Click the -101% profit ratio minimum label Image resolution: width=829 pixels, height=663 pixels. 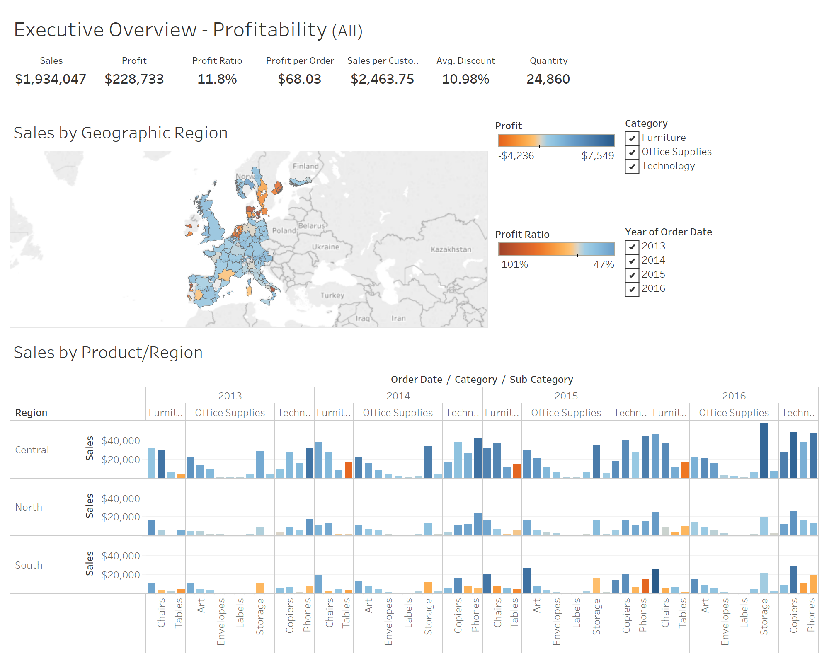[513, 264]
